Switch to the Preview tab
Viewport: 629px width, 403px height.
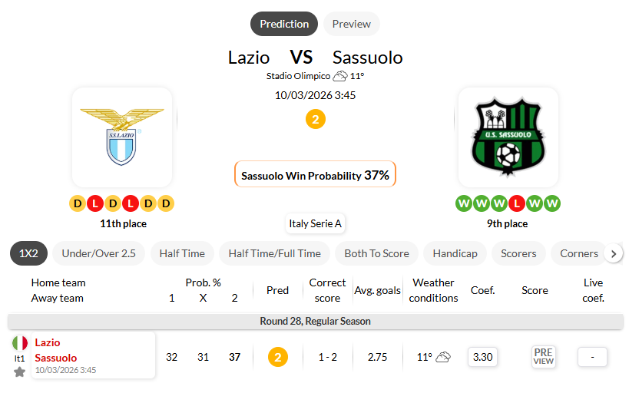pyautogui.click(x=351, y=24)
